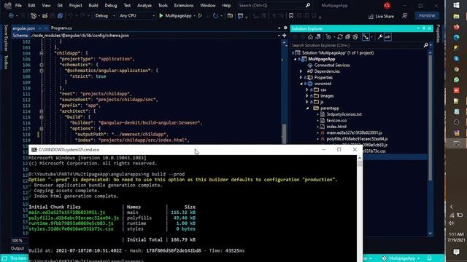Open the Any CPU platform dropdown
467x262 pixels.
click(x=137, y=15)
